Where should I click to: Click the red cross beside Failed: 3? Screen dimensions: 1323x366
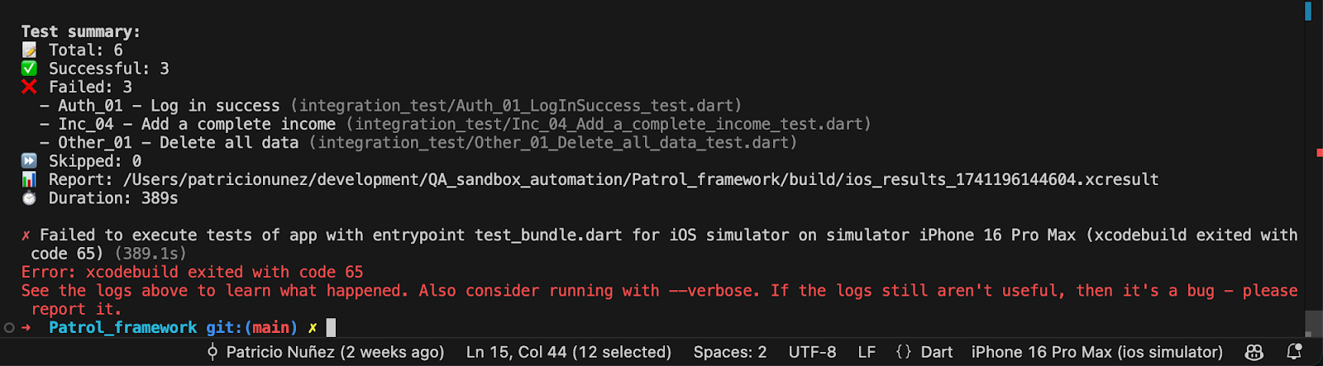click(x=29, y=87)
